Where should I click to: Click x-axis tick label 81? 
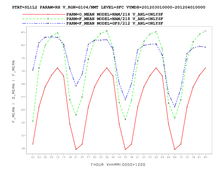pos(199,157)
